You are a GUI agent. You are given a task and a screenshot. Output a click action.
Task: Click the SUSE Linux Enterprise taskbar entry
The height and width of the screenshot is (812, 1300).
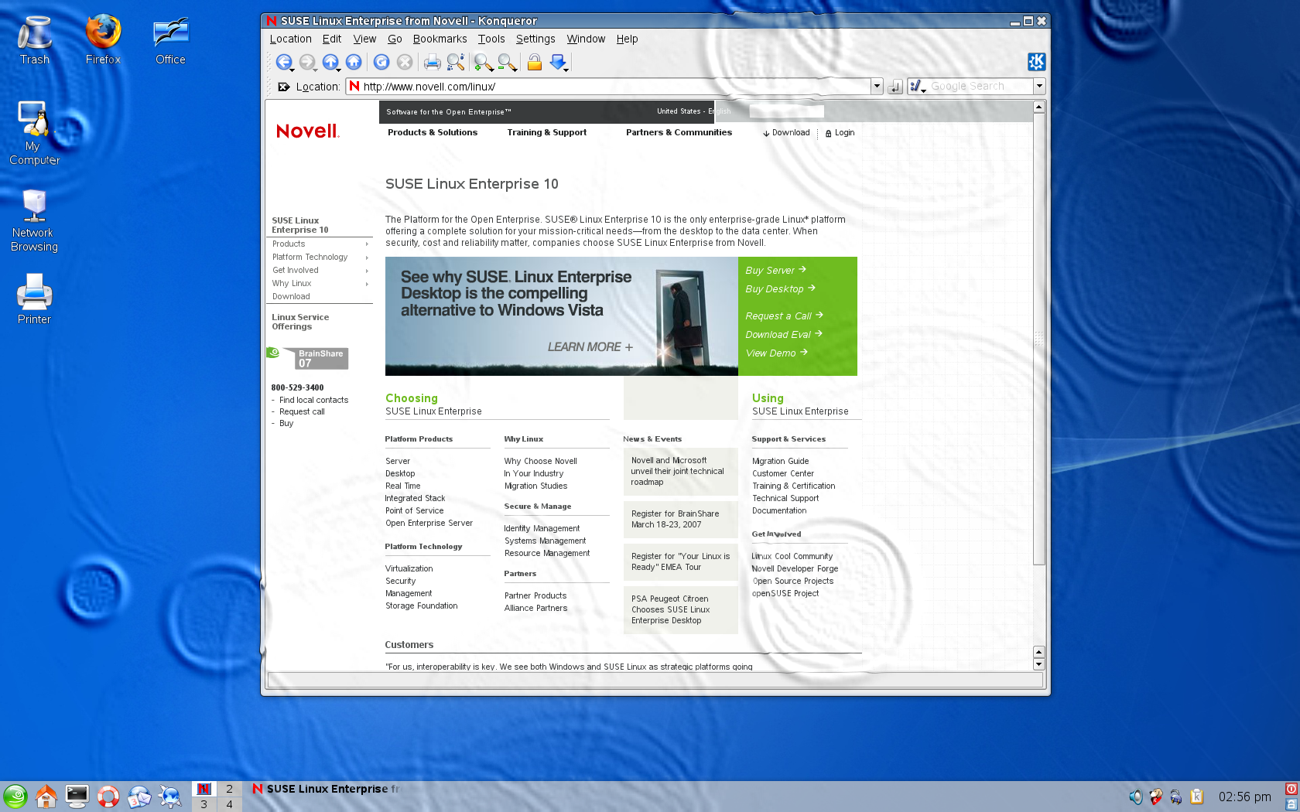click(326, 789)
